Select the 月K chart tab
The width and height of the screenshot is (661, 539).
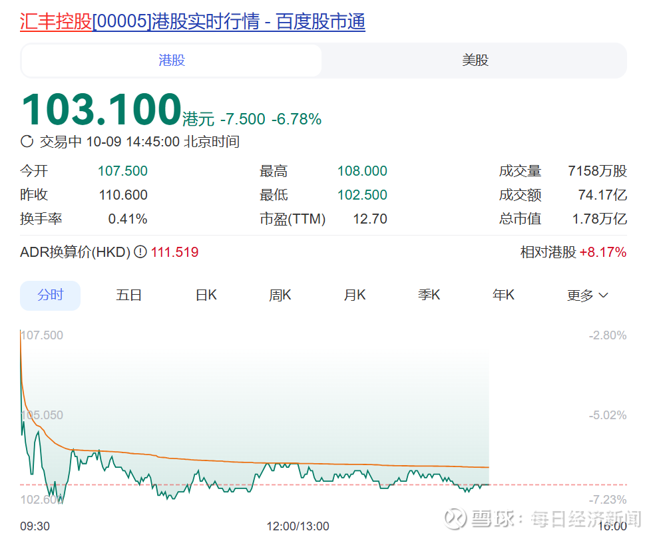click(355, 295)
